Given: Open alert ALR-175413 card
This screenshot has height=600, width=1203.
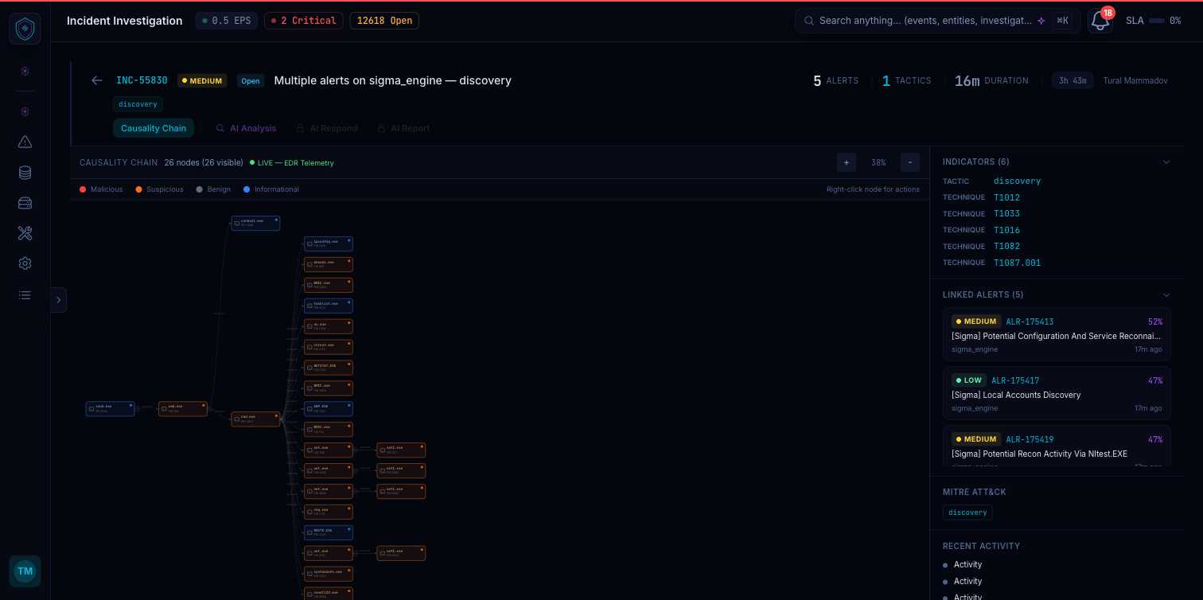Looking at the screenshot, I should (1057, 334).
